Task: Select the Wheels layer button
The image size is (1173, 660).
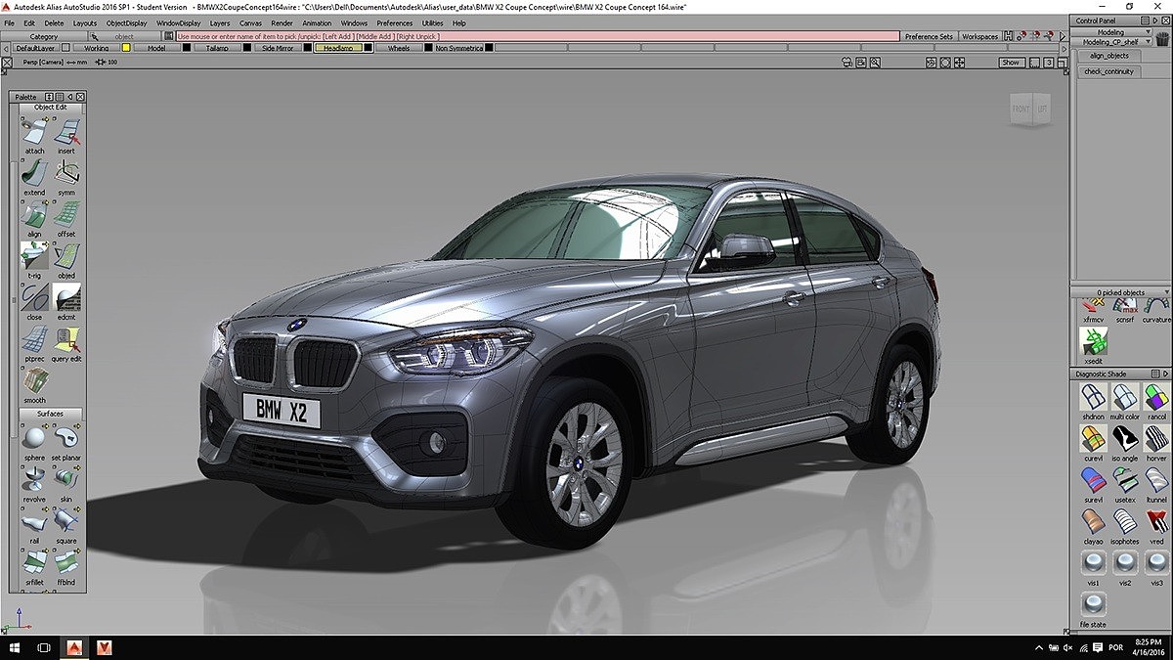Action: 399,48
